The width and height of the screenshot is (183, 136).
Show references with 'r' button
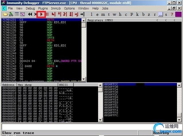[155, 14]
